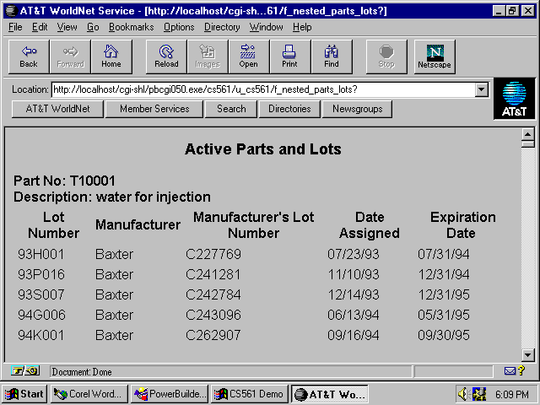Click the taskbar clock 6:09 PM

(x=512, y=394)
